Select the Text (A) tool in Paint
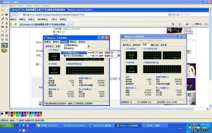 (x=7, y=27)
